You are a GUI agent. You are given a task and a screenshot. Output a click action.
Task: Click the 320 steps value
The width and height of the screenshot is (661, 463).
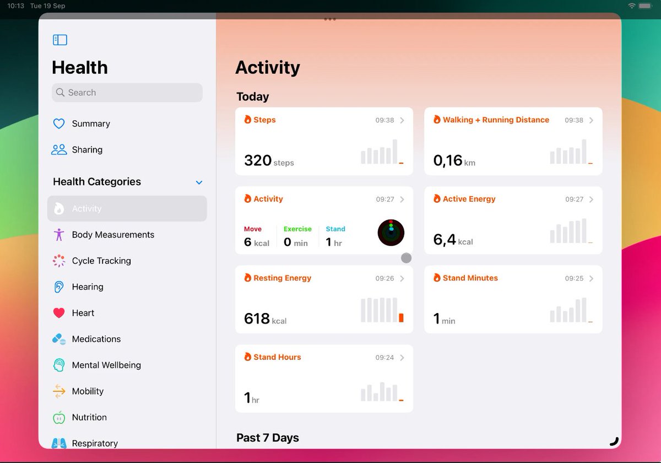269,160
